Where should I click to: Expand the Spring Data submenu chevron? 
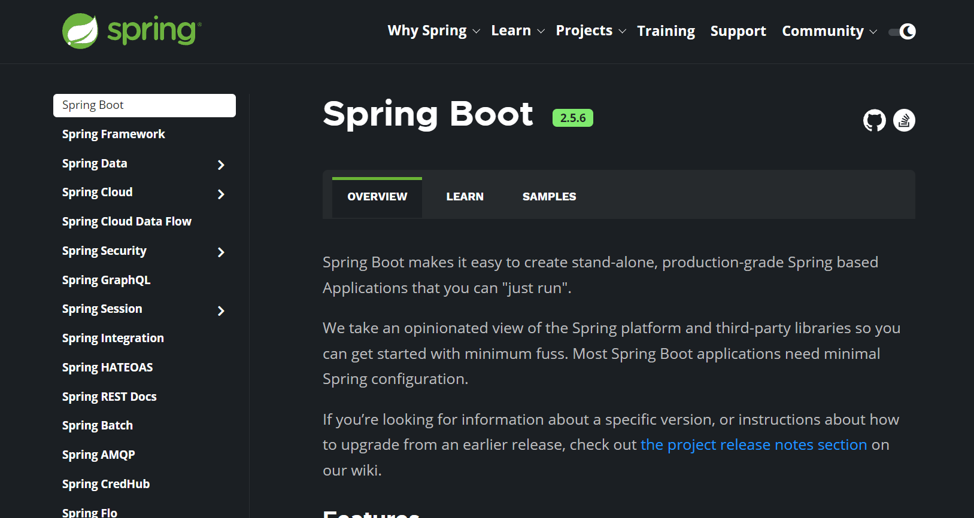(x=221, y=164)
